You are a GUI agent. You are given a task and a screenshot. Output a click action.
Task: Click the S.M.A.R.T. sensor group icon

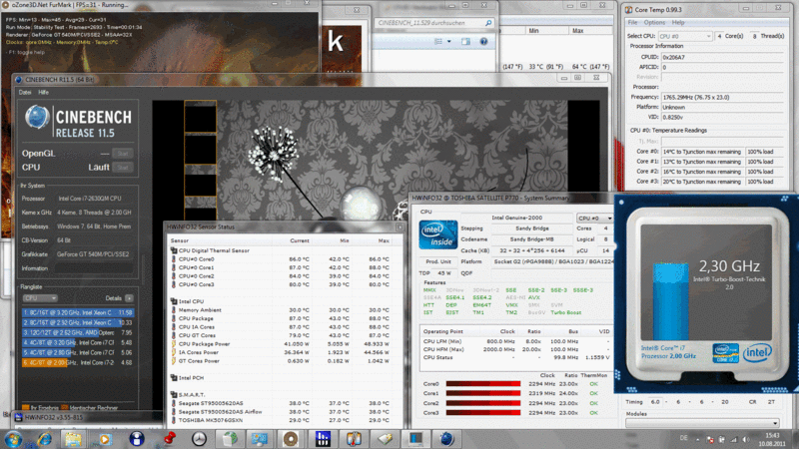[x=174, y=394]
